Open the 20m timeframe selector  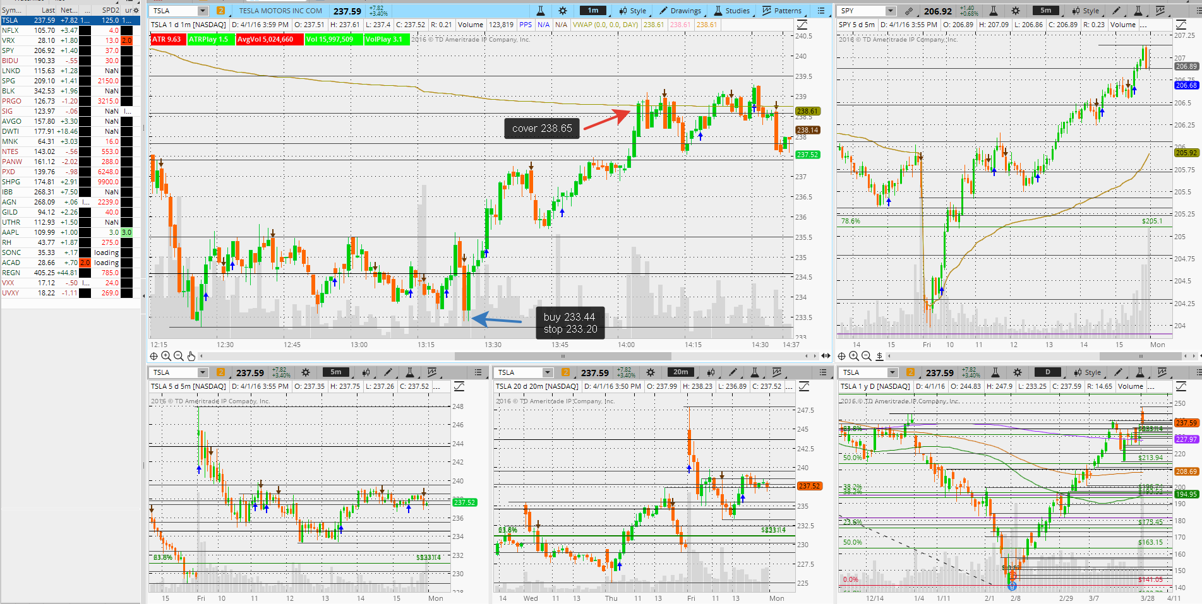point(681,372)
